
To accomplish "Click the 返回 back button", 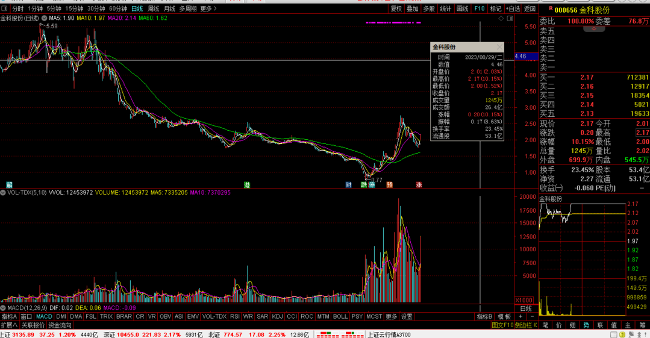I will (530, 8).
